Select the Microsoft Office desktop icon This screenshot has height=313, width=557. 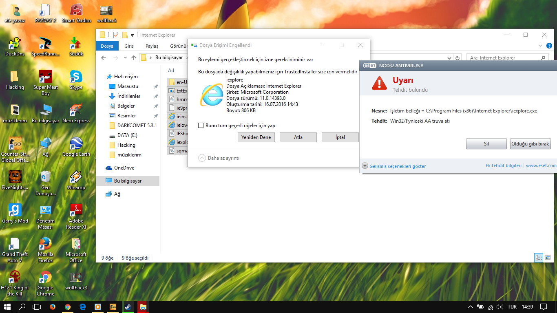point(76,249)
